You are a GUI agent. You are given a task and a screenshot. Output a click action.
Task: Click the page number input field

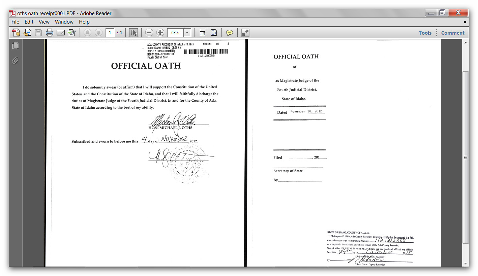point(110,33)
